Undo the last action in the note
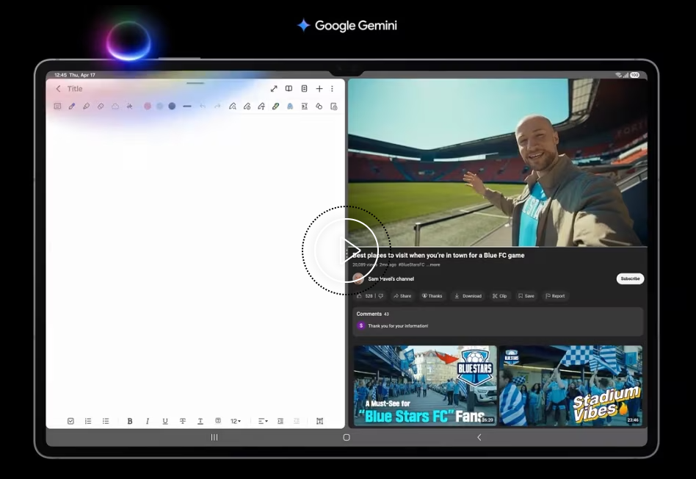Viewport: 696px width, 479px height. pyautogui.click(x=203, y=107)
